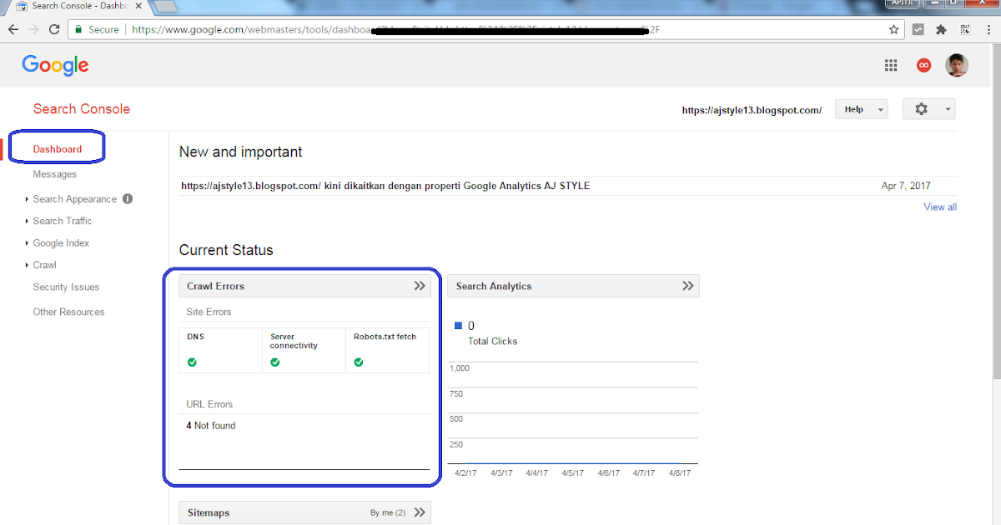Click the Site Errors subheading
The height and width of the screenshot is (525, 1001).
coord(209,312)
